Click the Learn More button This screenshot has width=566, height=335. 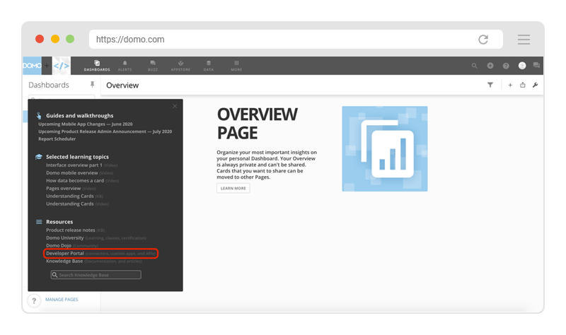tap(233, 189)
